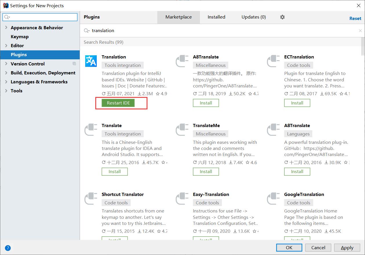Click the IntelliJ icon in title bar

click(x=5, y=5)
